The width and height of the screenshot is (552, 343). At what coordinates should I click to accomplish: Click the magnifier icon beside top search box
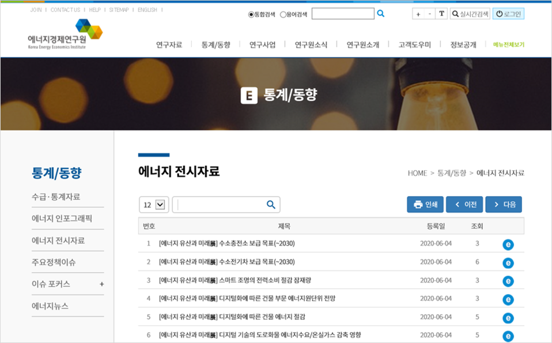[x=381, y=13]
